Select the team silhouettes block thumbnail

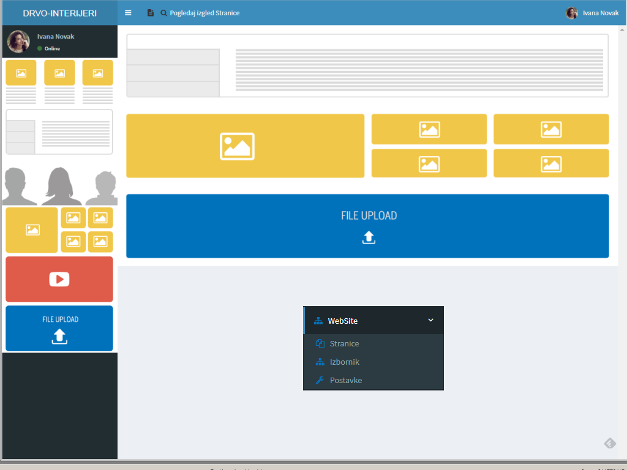(59, 185)
